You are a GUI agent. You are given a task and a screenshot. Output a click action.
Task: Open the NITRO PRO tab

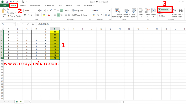[89, 6]
